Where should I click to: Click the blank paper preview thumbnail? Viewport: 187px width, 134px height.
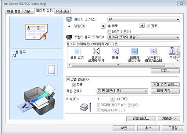point(51,70)
